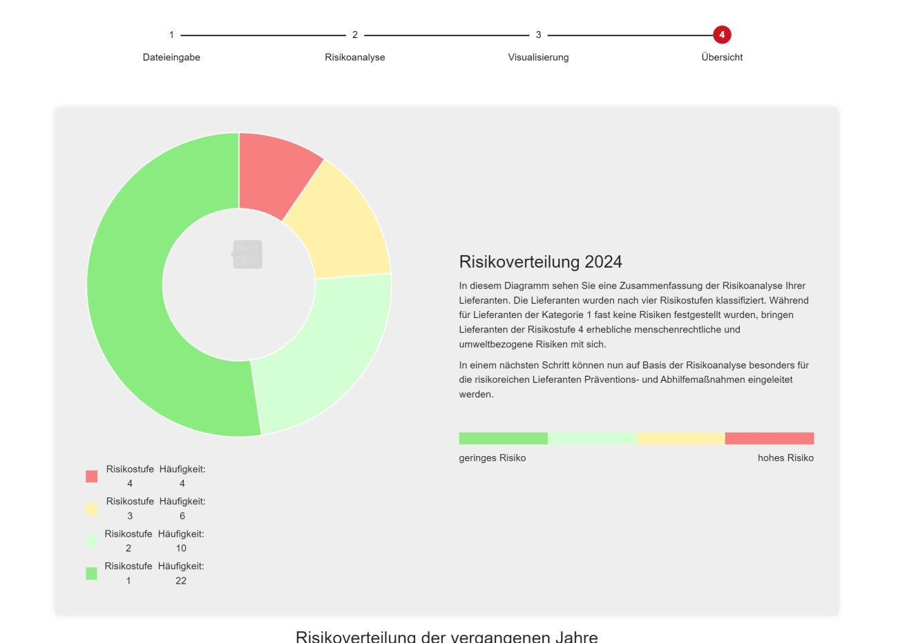Toggle Risikostufe 3 yellow legend swatch
Viewport: 898px width, 643px height.
click(91, 508)
